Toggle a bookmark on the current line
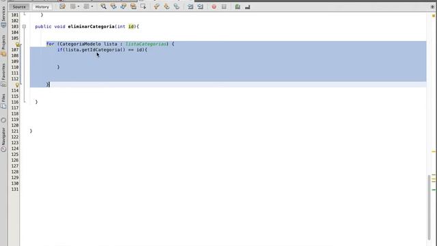 (x=177, y=6)
